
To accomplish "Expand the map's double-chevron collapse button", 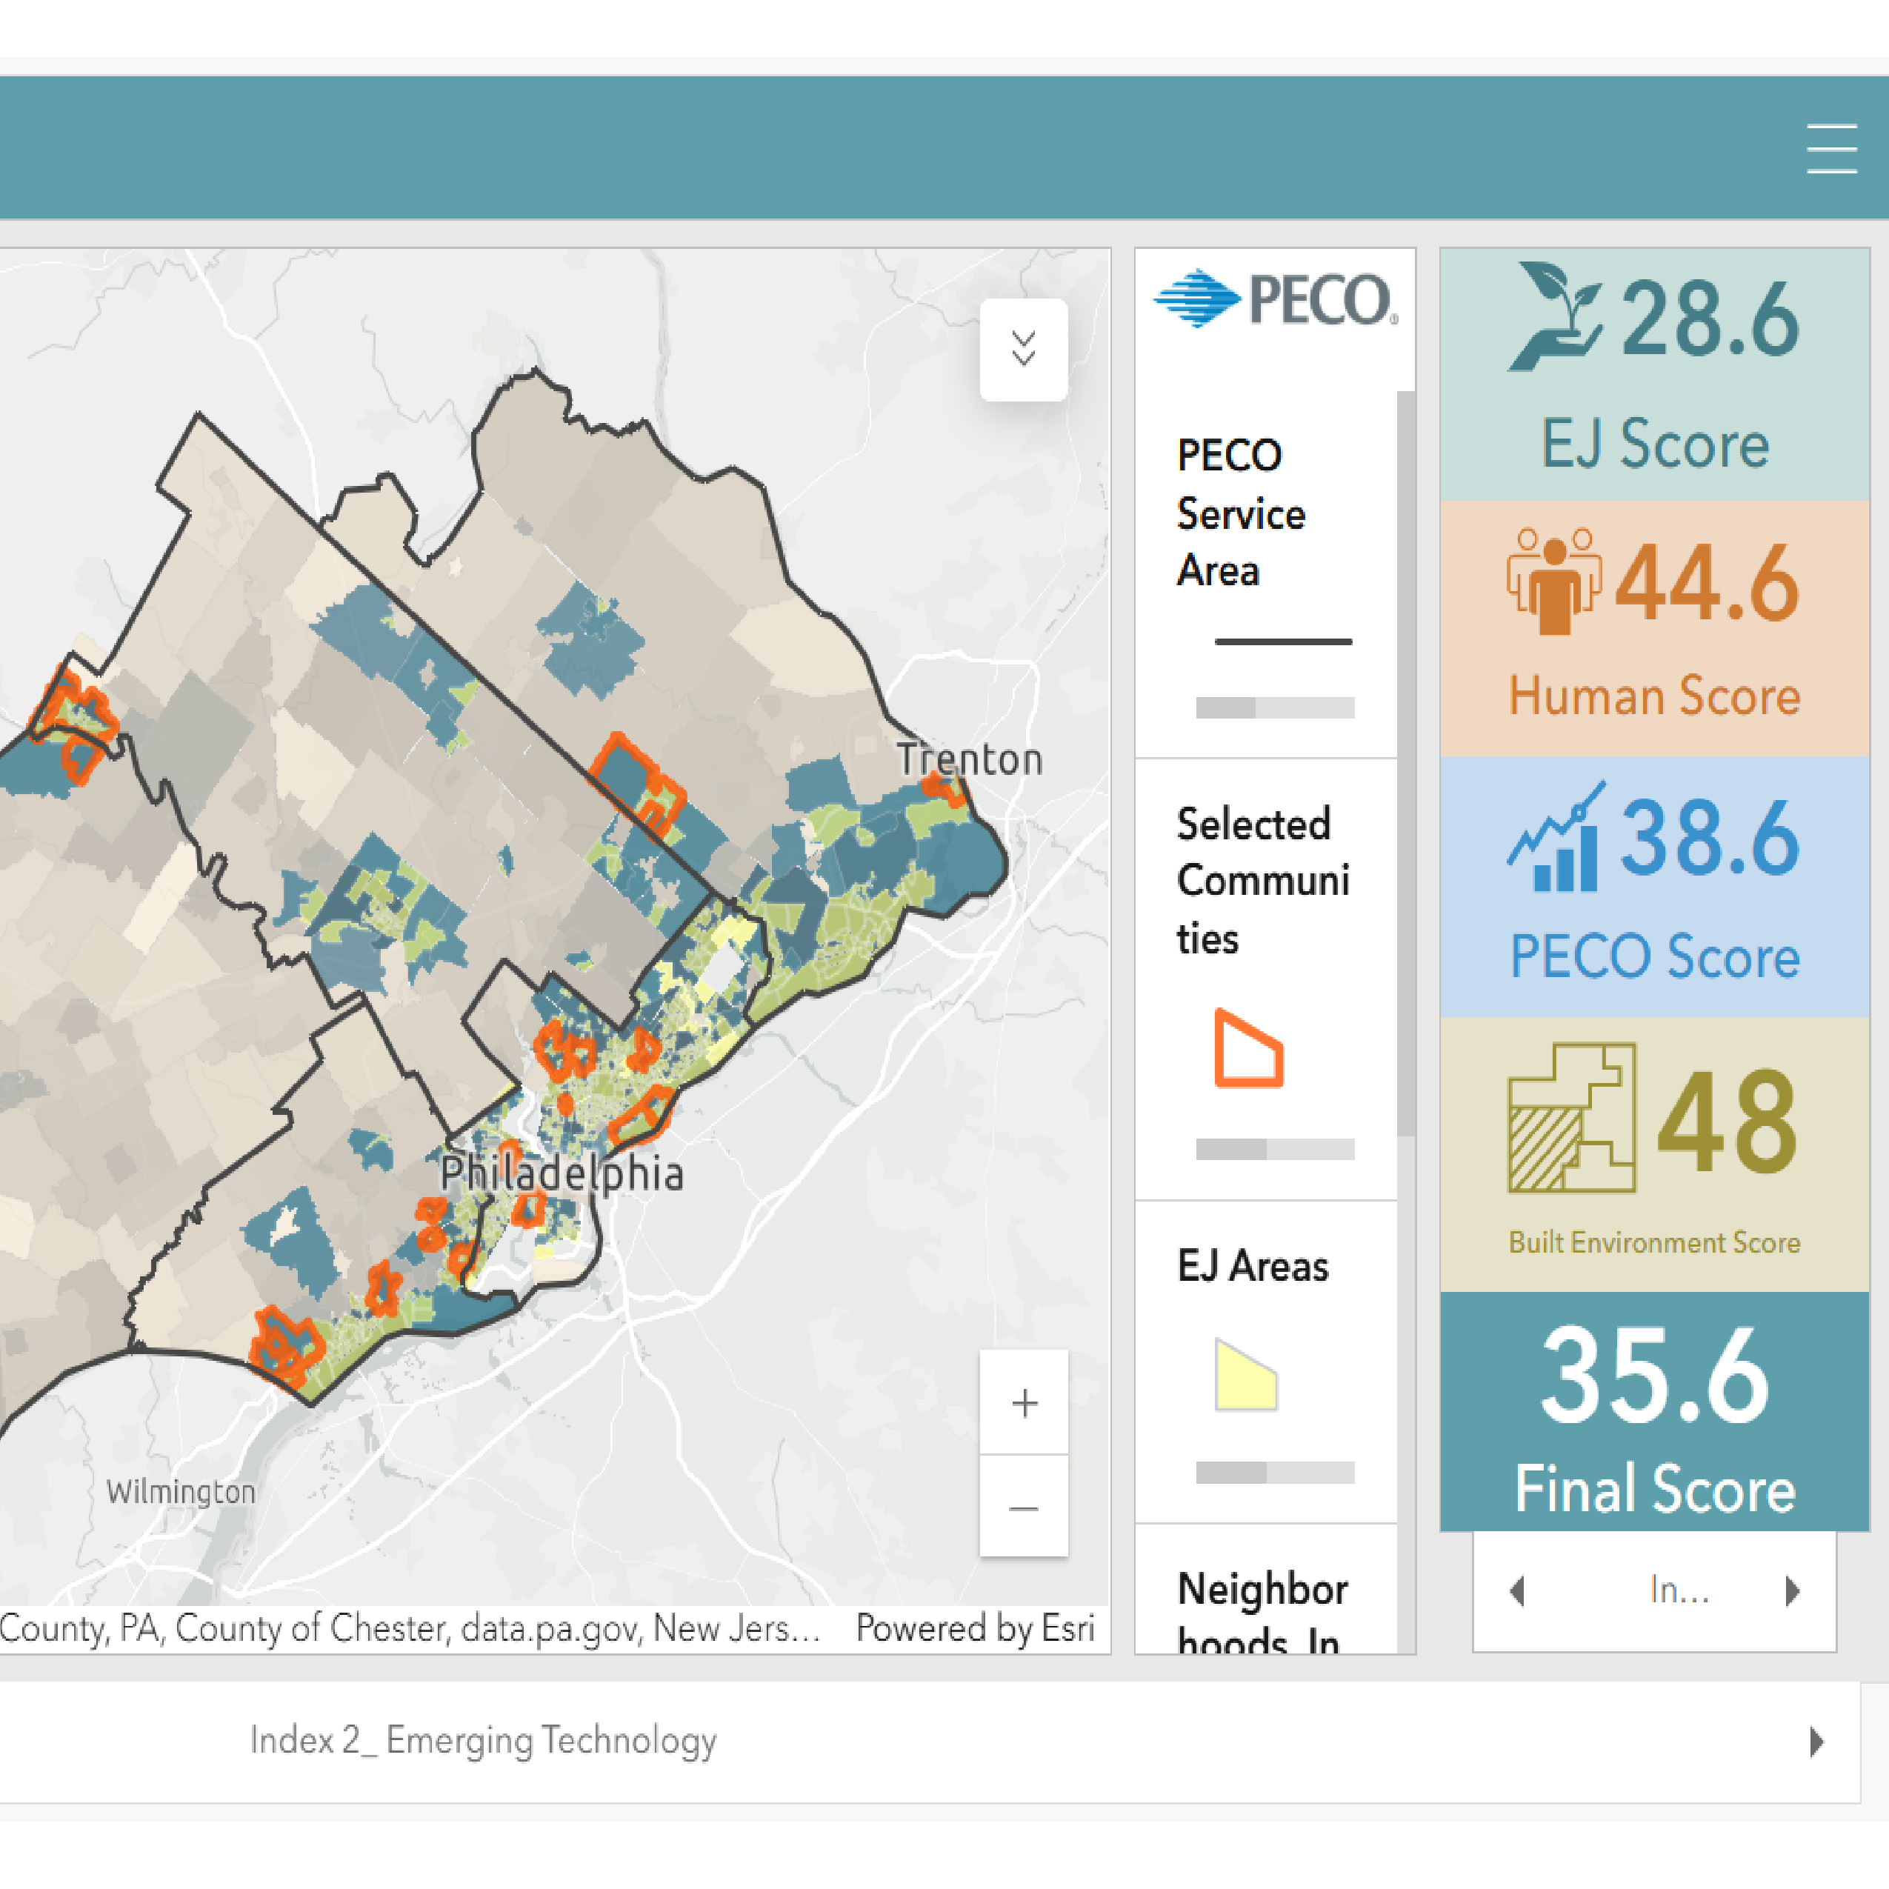I will click(1023, 349).
